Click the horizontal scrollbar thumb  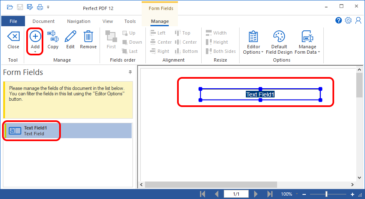pyautogui.click(x=211, y=184)
